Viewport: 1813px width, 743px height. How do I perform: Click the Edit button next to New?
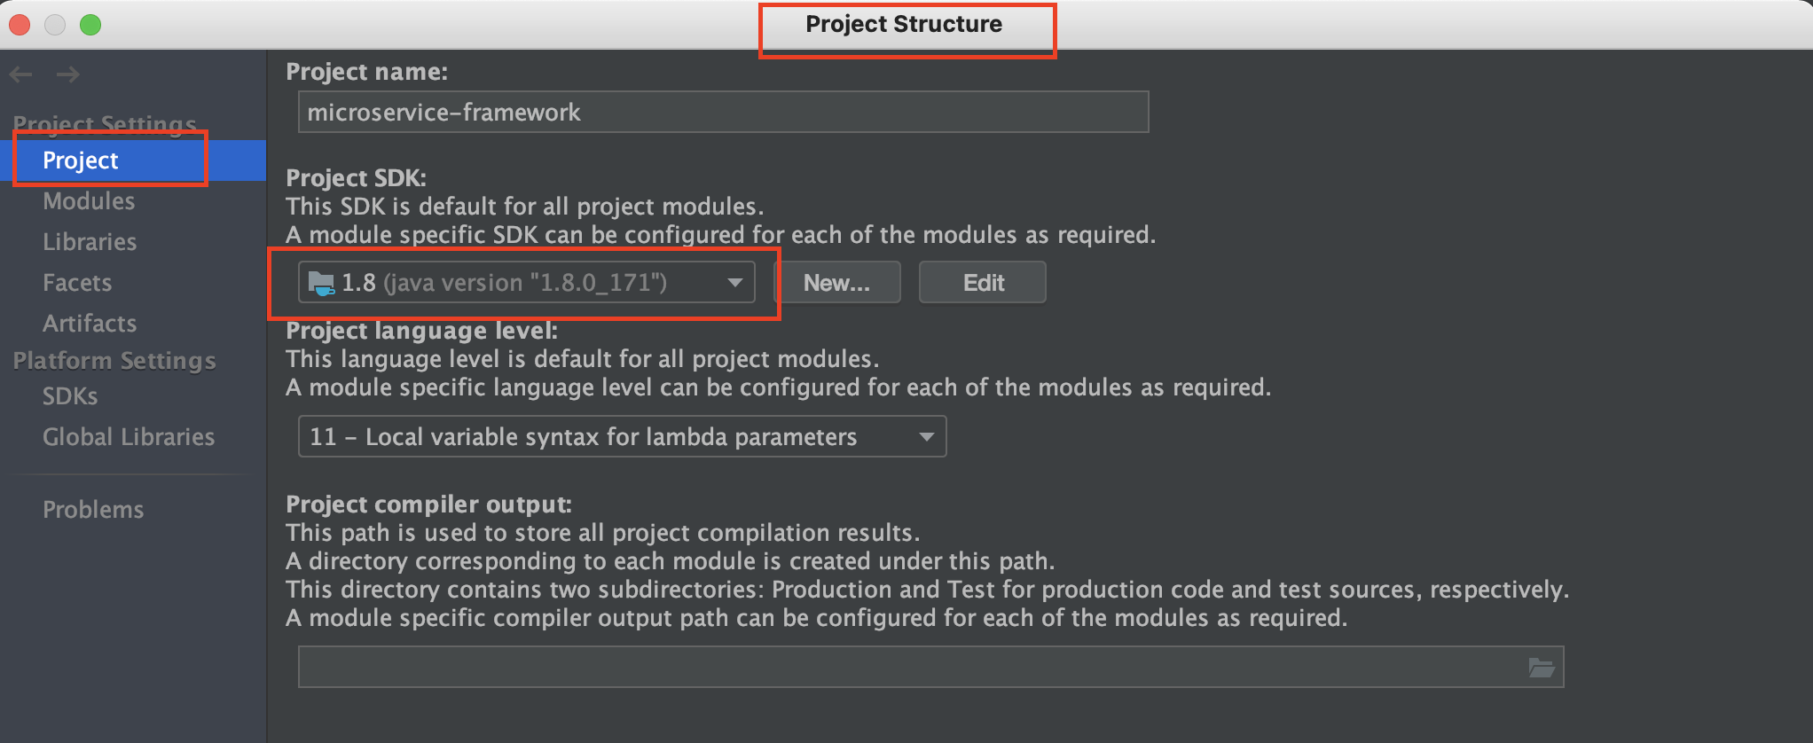point(982,282)
